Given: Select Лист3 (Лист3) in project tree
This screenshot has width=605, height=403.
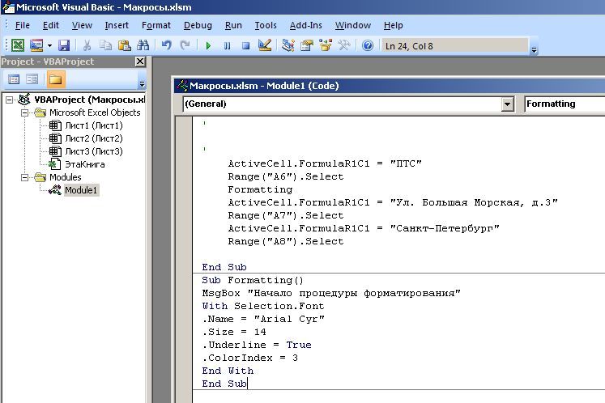Looking at the screenshot, I should point(94,151).
